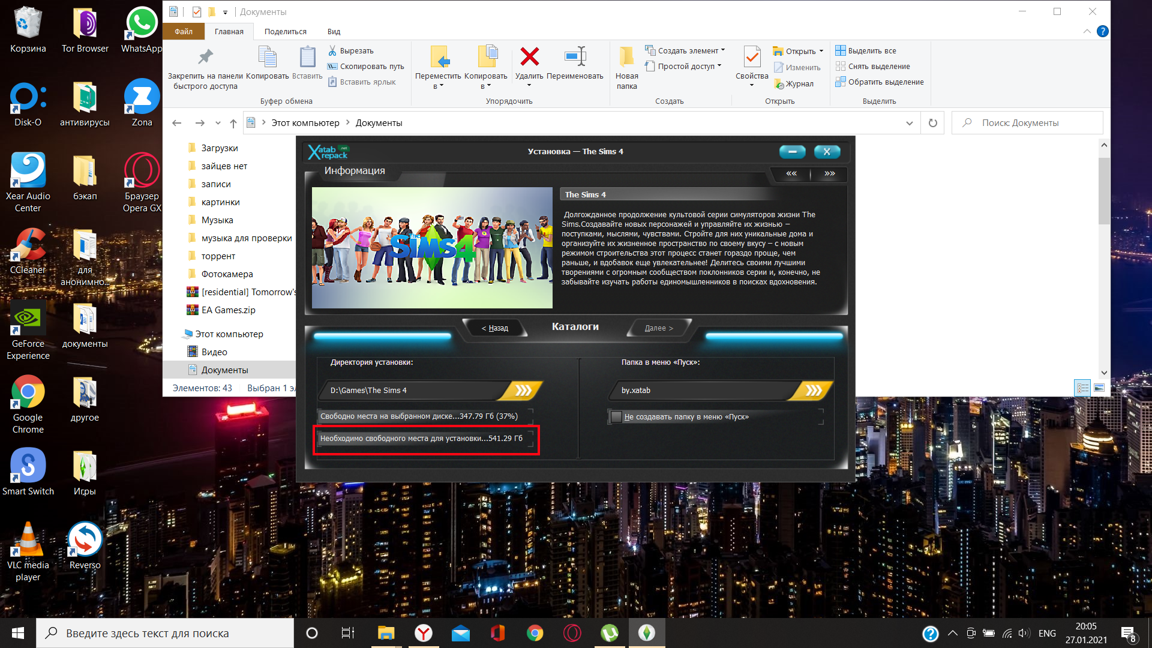Switch to details view layout toggle
Screen dimensions: 1152x648
click(1082, 388)
